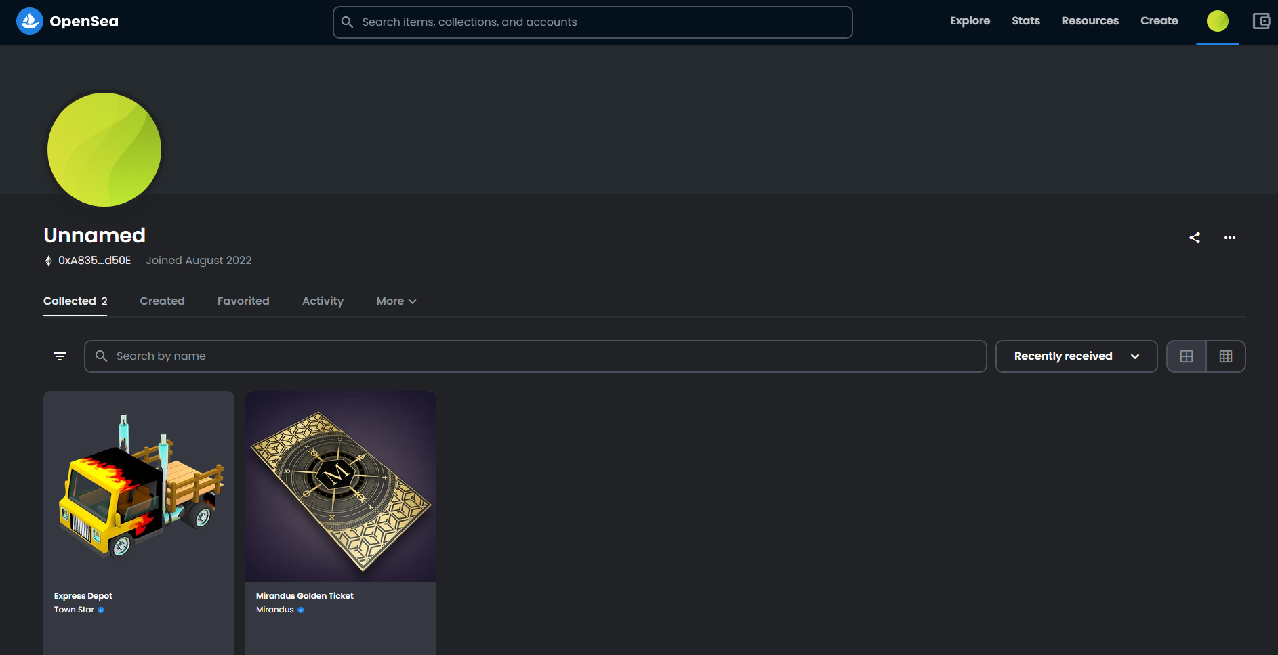Open Stats in the top navigation
This screenshot has width=1278, height=655.
tap(1025, 21)
